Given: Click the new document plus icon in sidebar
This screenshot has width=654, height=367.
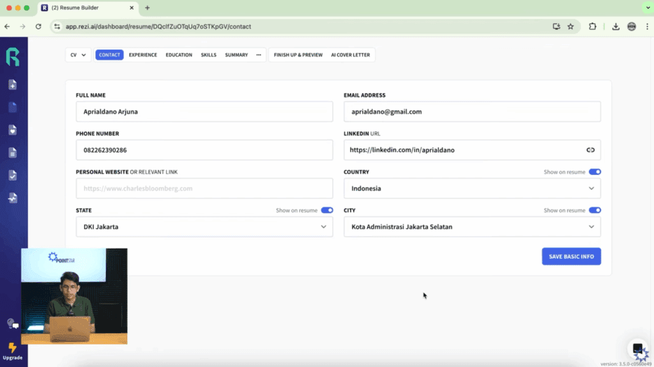Looking at the screenshot, I should coord(12,85).
